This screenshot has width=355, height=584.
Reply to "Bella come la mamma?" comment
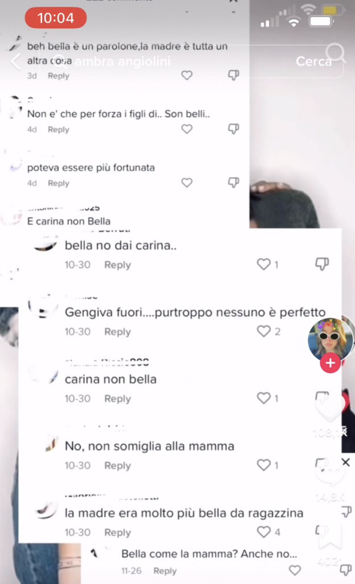pyautogui.click(x=165, y=570)
